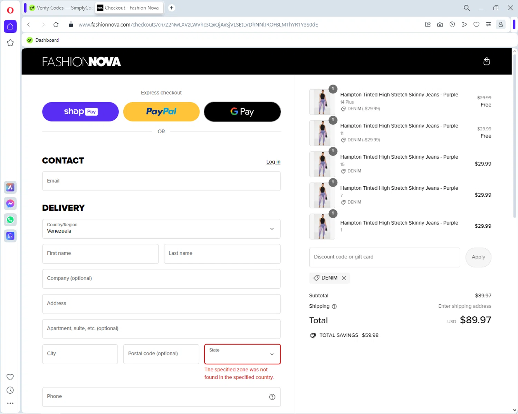
Task: Focus the First name field
Action: point(100,254)
